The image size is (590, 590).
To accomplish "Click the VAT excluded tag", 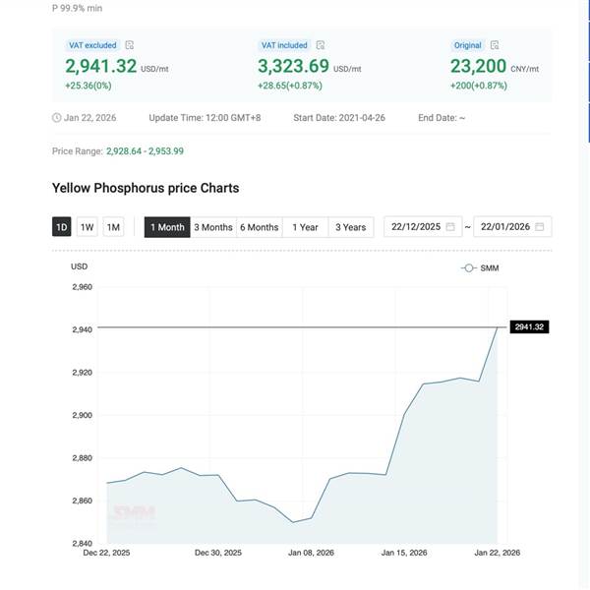I will (92, 45).
